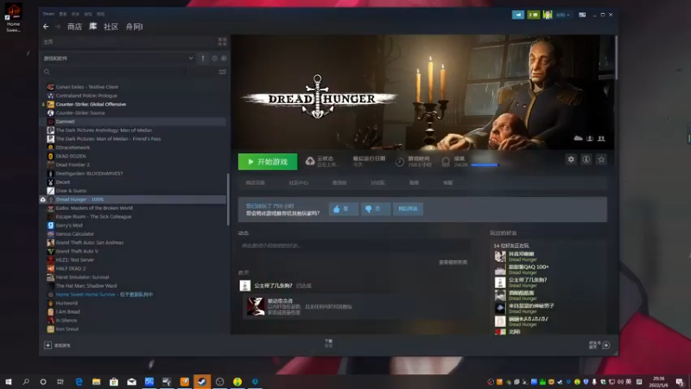Screen dimensions: 691x389
Task: Click the recent activity clock filter icon
Action: [214, 58]
